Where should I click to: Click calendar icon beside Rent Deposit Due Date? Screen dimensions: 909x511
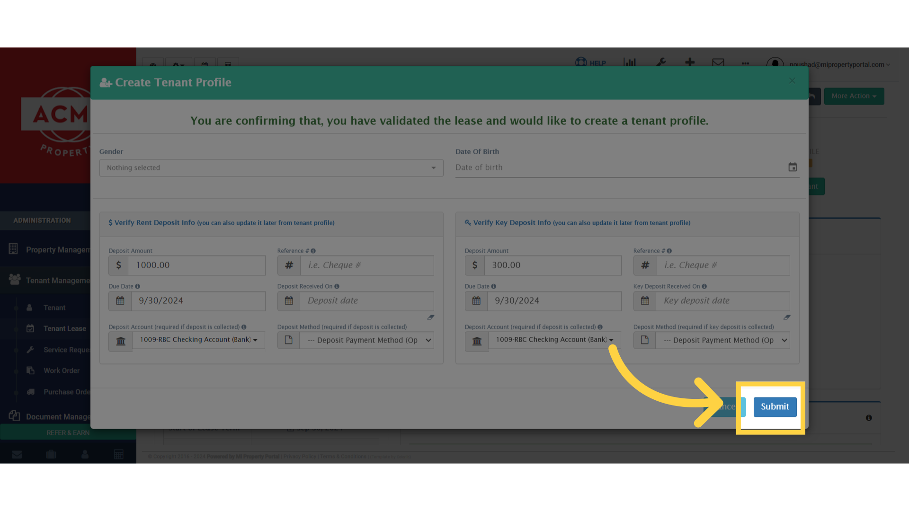pos(120,301)
